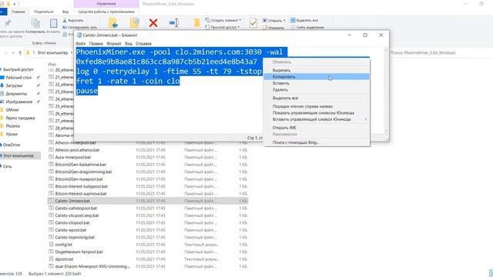
Task: Open Pajero продажа folder in sidebar
Action: (20, 118)
